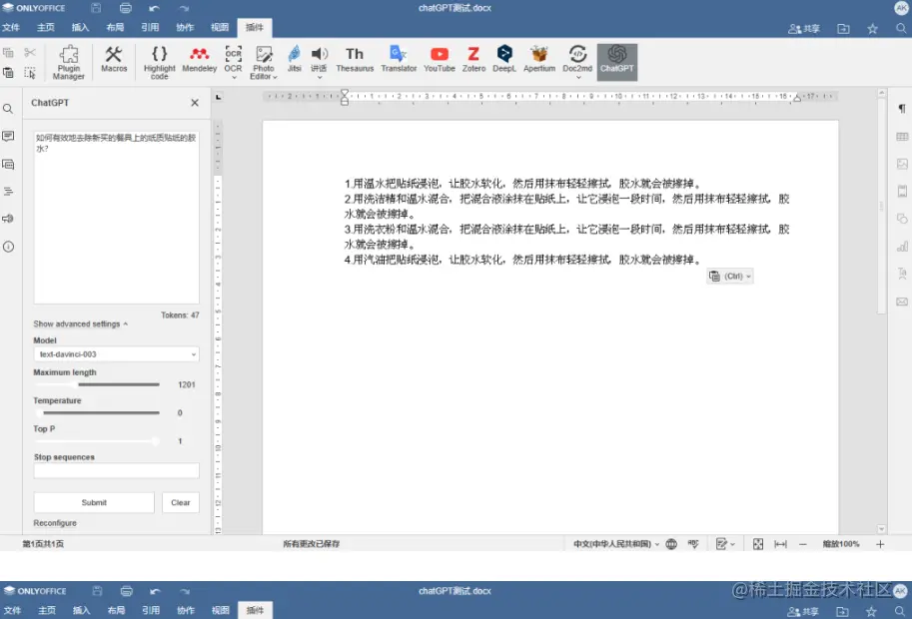Switch to the 引用 tab
The width and height of the screenshot is (912, 619).
150,27
